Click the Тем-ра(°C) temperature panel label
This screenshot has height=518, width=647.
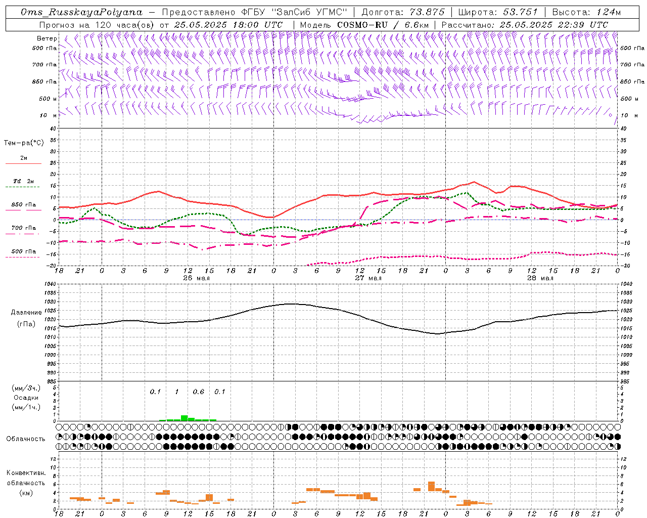coord(24,143)
